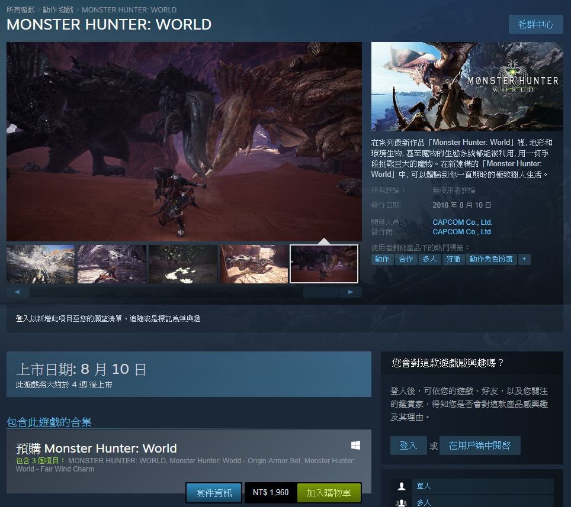Click 無使用者評論 review summary text
Image resolution: width=571 pixels, height=507 pixels.
click(454, 190)
